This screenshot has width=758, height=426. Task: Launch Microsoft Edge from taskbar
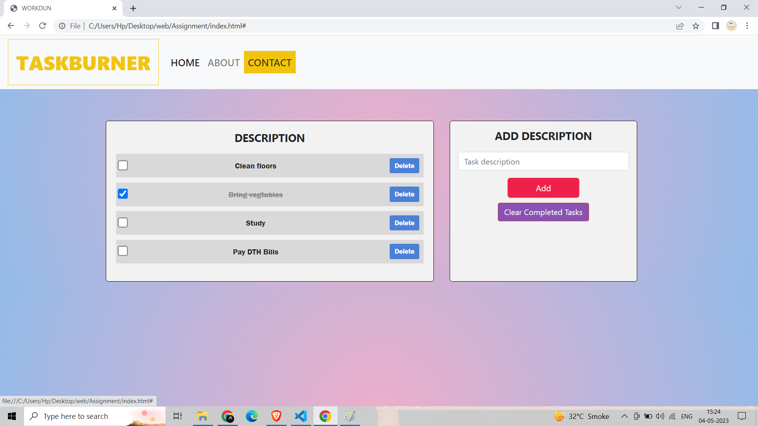(251, 416)
